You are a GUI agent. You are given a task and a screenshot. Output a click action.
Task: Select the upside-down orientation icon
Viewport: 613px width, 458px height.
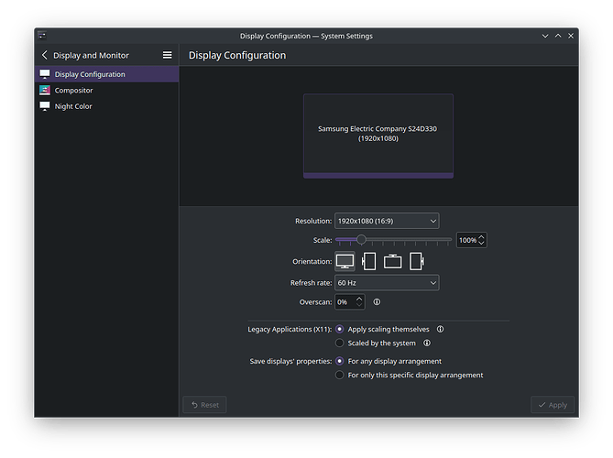click(393, 261)
